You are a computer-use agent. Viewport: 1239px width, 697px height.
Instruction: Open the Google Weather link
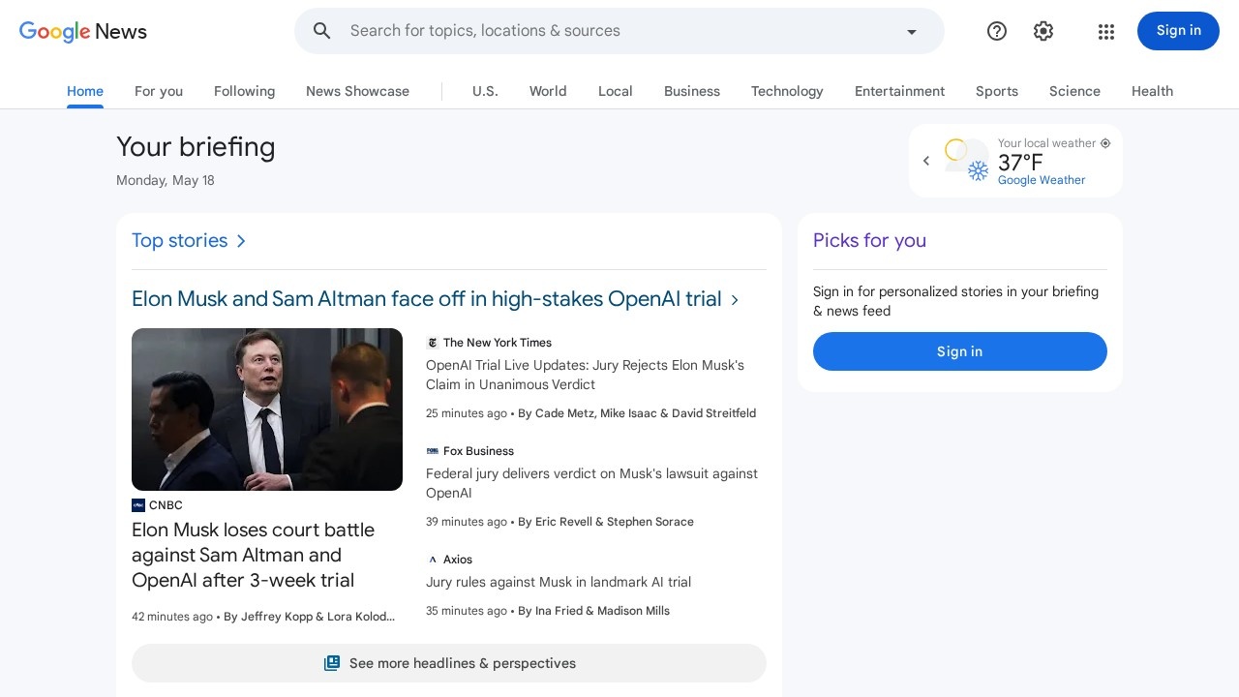coord(1042,180)
